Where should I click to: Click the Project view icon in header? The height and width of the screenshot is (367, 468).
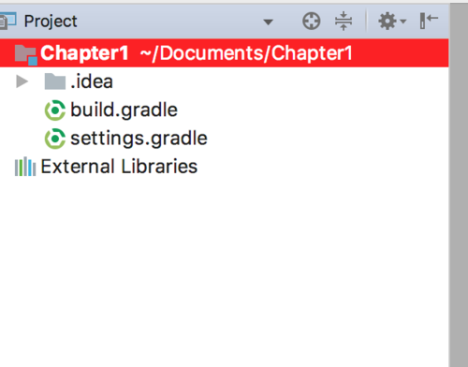click(x=7, y=22)
